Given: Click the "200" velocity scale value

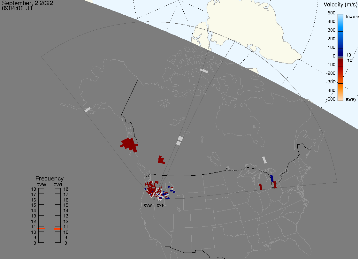Looking at the screenshot, I should pyautogui.click(x=331, y=39).
